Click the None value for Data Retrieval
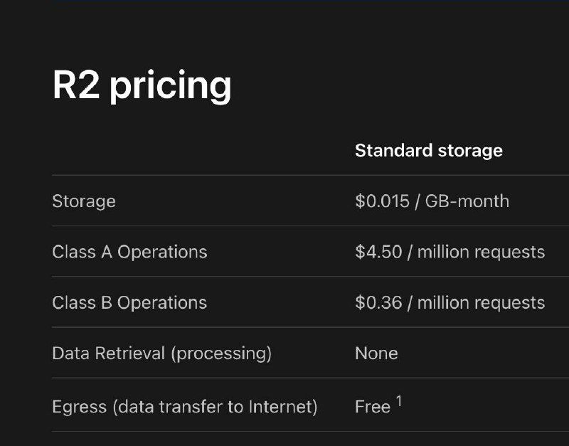The height and width of the screenshot is (446, 569). [x=376, y=353]
